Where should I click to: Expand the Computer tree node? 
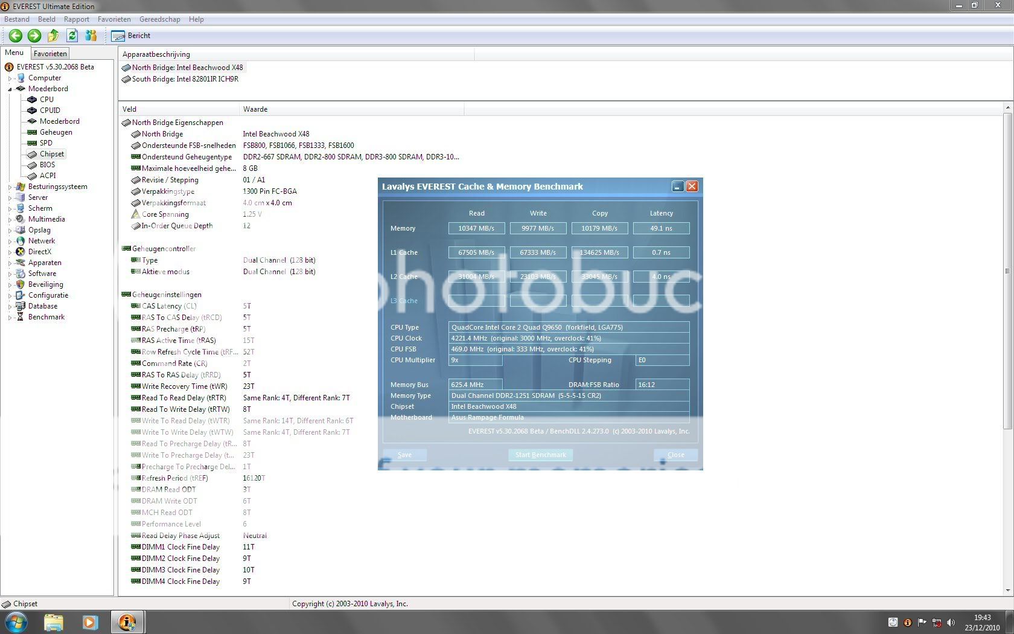(x=10, y=78)
